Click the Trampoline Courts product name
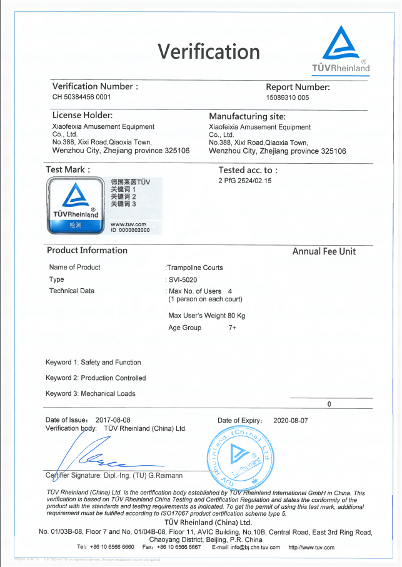Image resolution: width=402 pixels, height=567 pixels. 195,268
